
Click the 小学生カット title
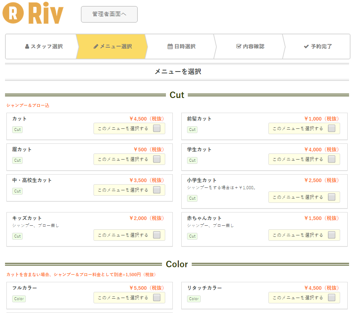(202, 180)
